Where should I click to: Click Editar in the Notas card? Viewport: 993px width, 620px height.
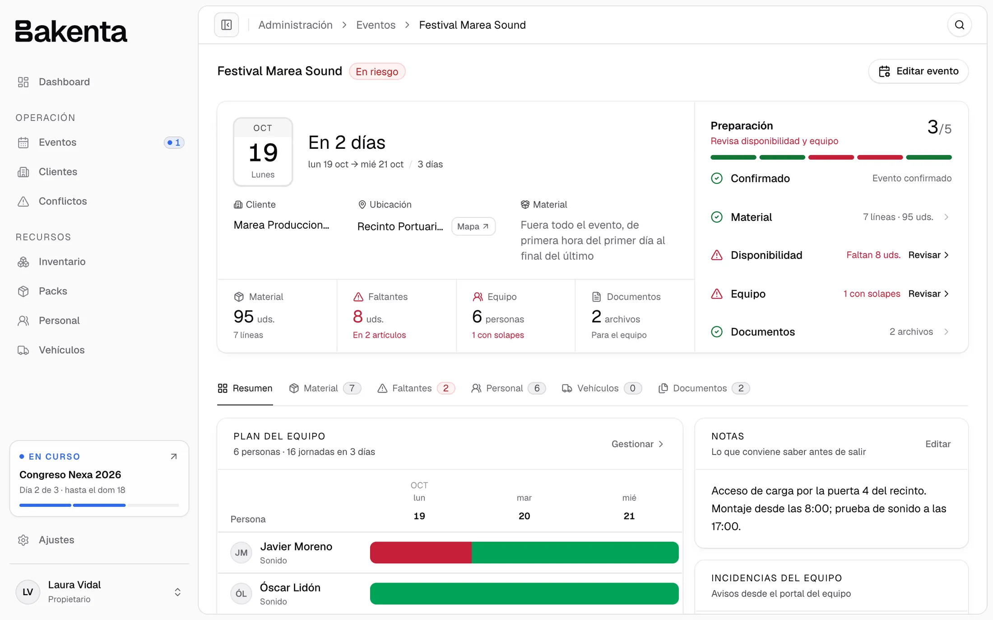coord(938,444)
